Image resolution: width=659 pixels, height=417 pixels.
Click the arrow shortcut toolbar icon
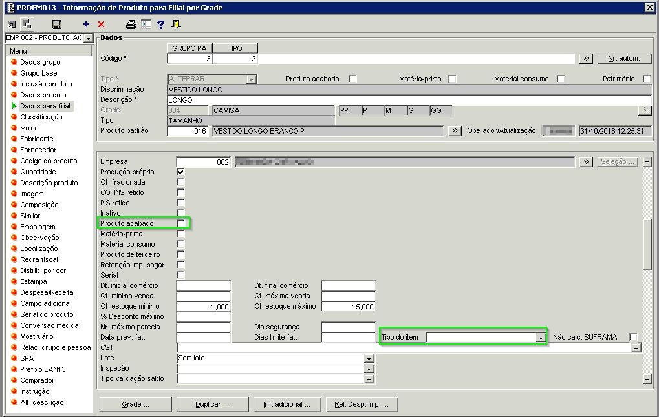[x=12, y=25]
